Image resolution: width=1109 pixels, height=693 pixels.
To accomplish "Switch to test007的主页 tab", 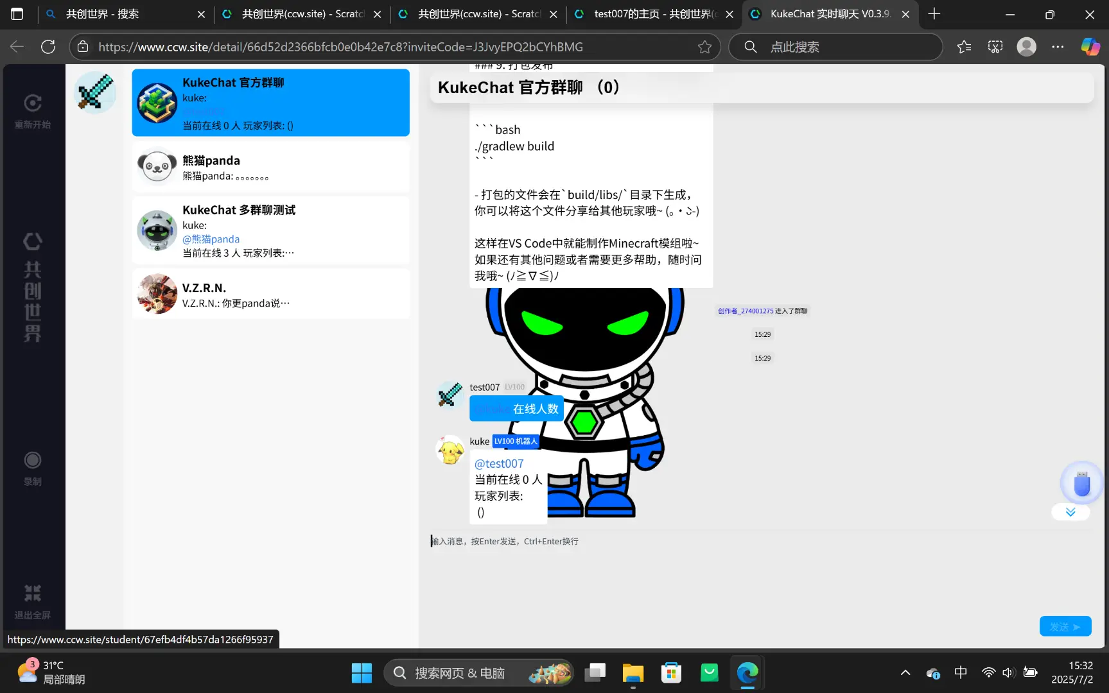I will coord(653,14).
